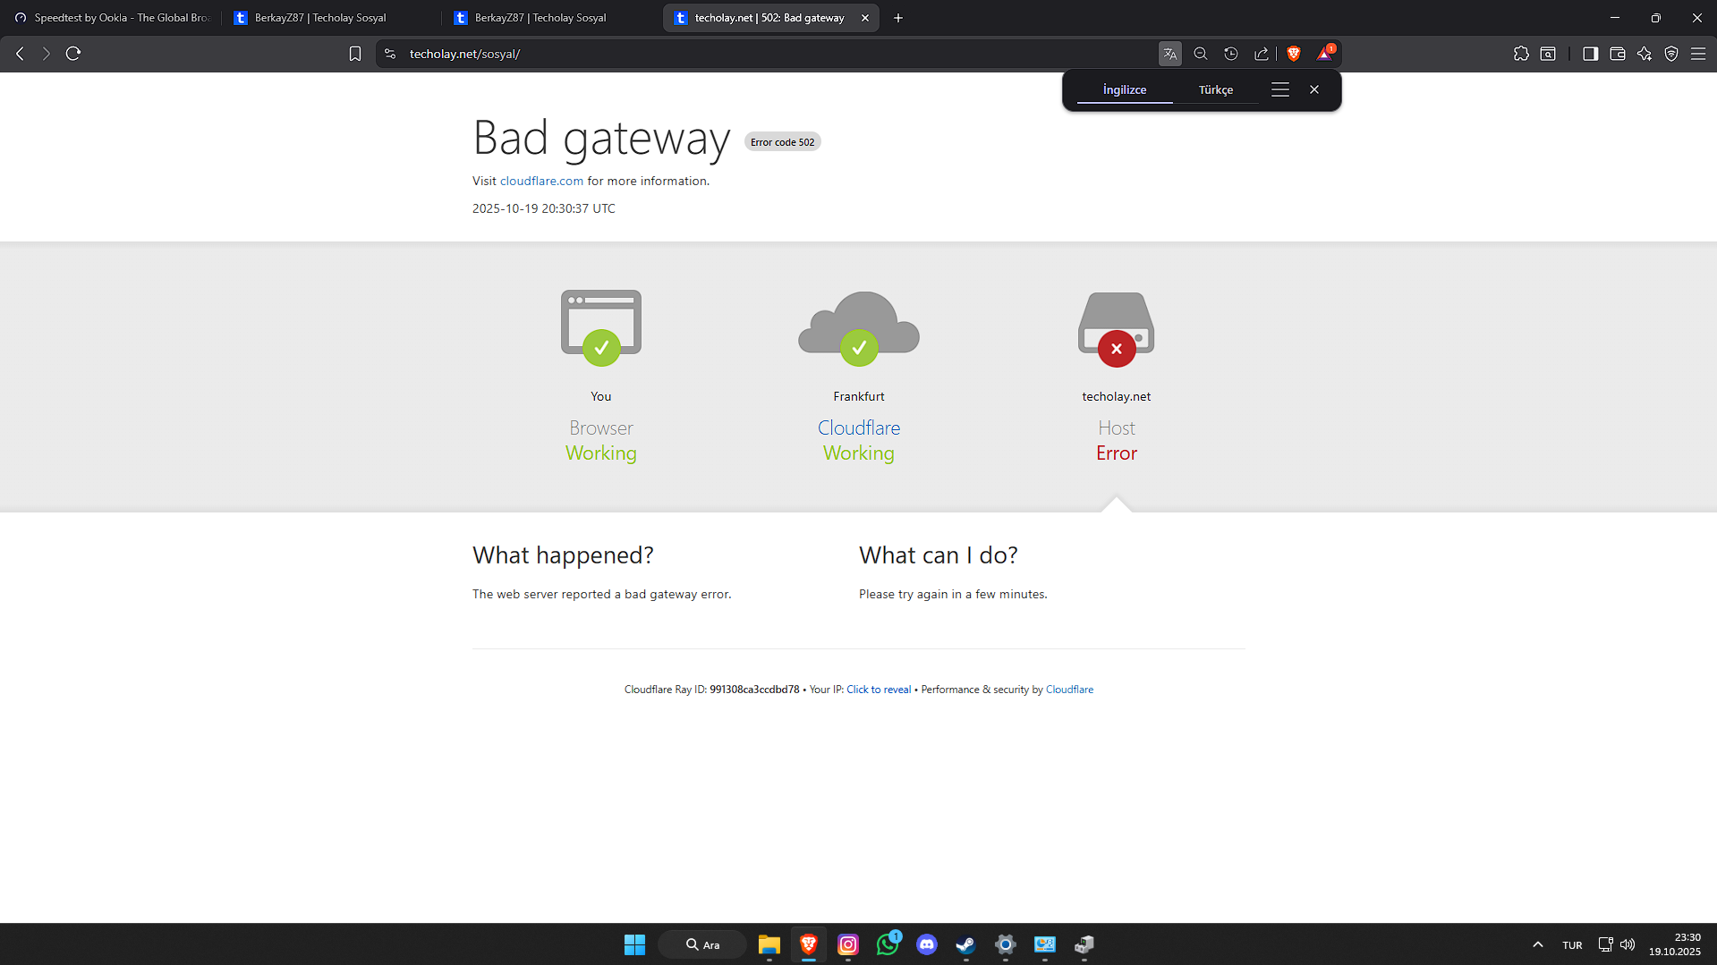
Task: Toggle the browser sidebar panel
Action: pos(1590,54)
